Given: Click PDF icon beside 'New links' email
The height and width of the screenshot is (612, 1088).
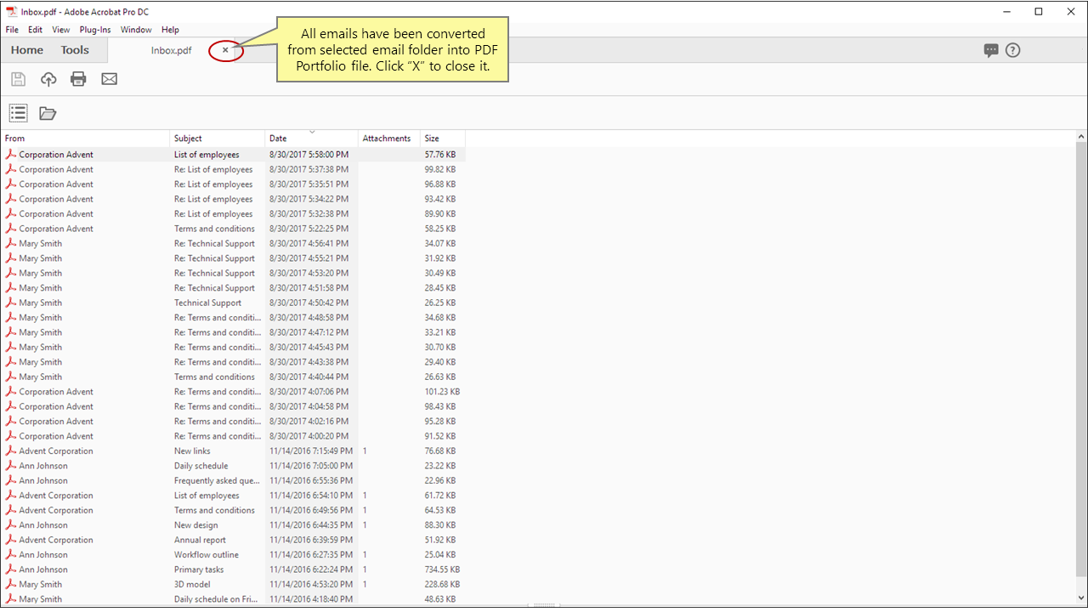Looking at the screenshot, I should pos(11,450).
